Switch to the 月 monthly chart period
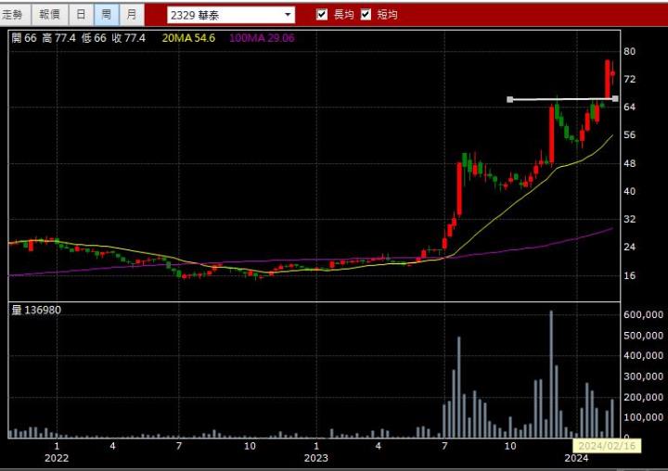668x471 pixels. [x=132, y=15]
